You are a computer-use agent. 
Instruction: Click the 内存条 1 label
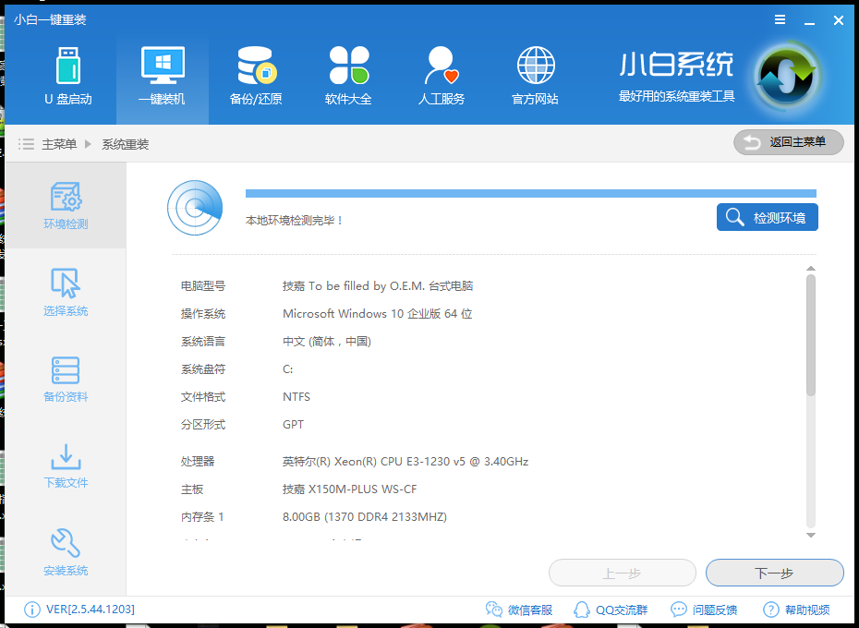coord(202,517)
